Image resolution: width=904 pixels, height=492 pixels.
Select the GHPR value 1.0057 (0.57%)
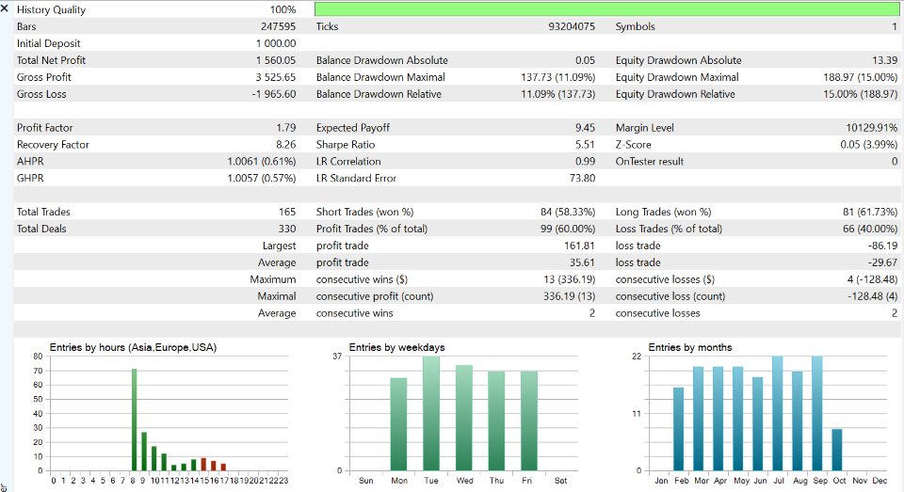pyautogui.click(x=261, y=178)
